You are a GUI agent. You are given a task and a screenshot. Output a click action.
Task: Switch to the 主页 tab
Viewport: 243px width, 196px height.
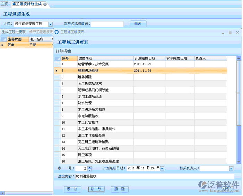coord(5,4)
